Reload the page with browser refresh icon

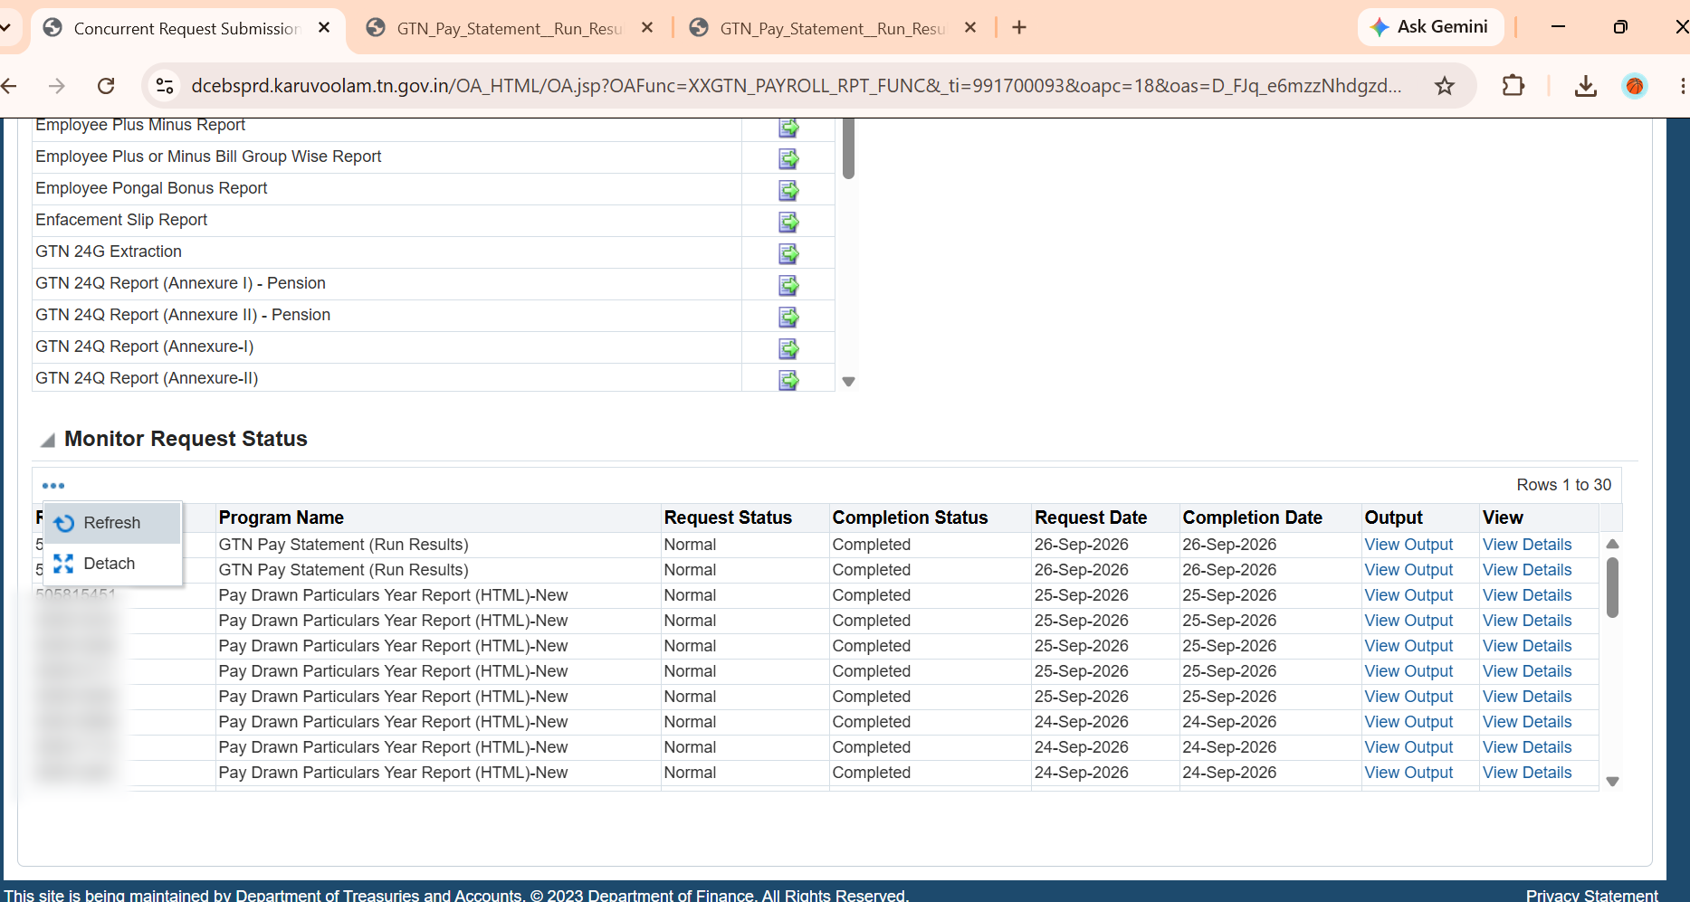coord(106,86)
